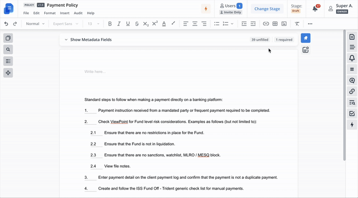Click the app logo icon
This screenshot has width=358, height=198.
click(9, 8)
